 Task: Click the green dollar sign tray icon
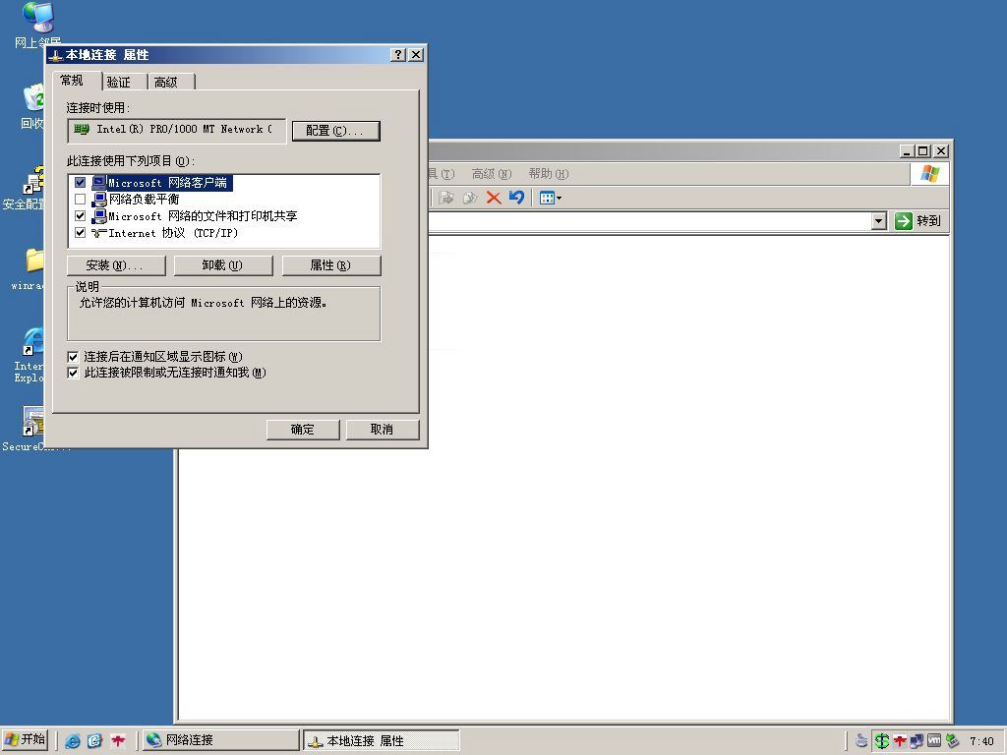click(882, 741)
